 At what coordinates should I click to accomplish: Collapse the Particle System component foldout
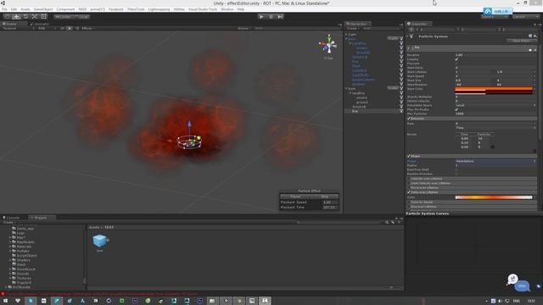407,36
